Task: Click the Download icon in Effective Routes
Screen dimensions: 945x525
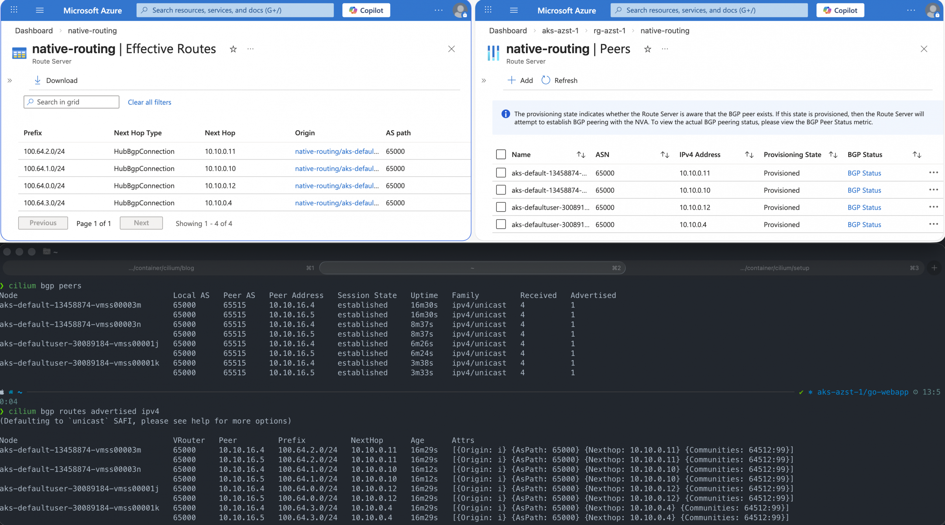Action: point(38,80)
